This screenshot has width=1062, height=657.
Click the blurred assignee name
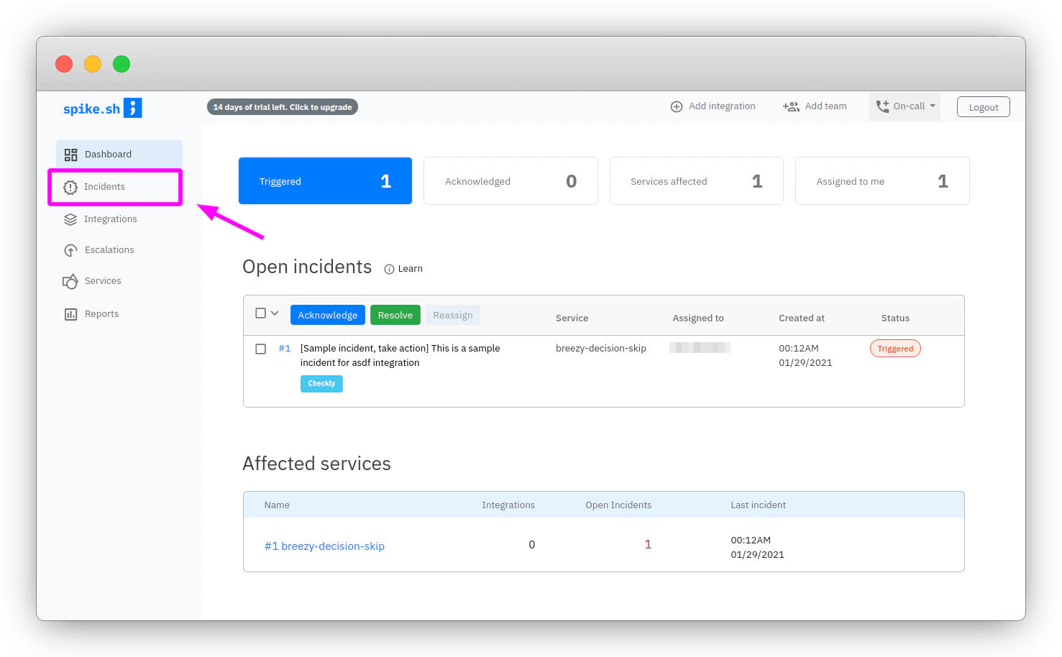tap(700, 348)
